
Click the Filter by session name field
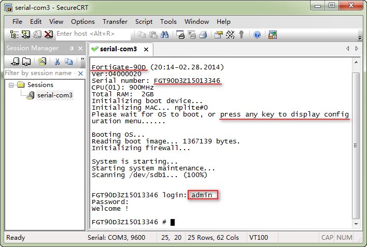[40, 73]
